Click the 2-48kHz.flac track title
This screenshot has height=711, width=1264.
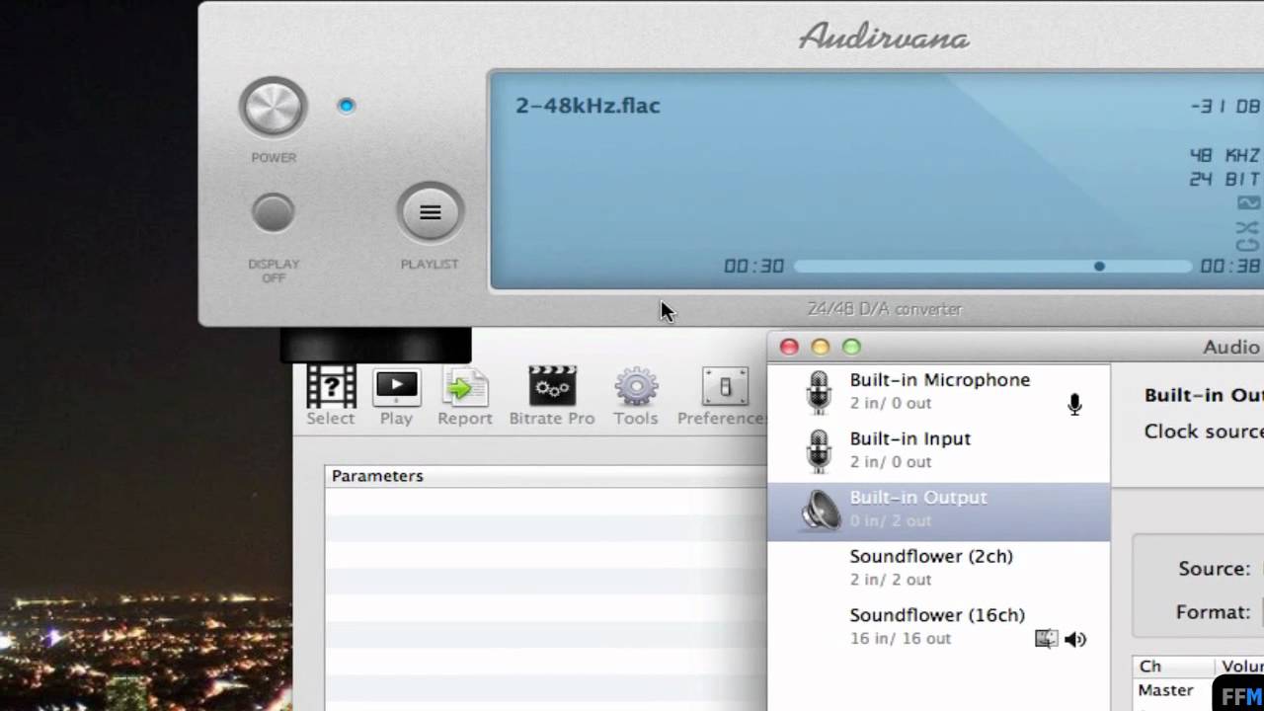click(588, 106)
